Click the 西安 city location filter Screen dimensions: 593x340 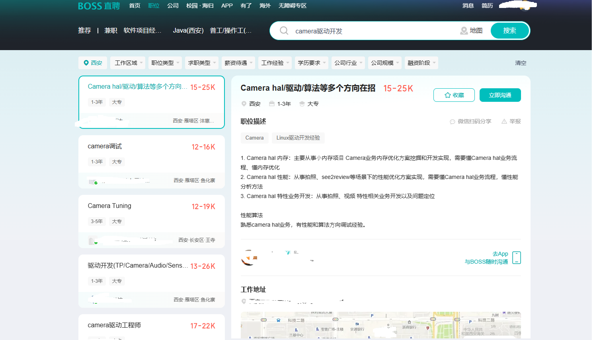(x=93, y=63)
